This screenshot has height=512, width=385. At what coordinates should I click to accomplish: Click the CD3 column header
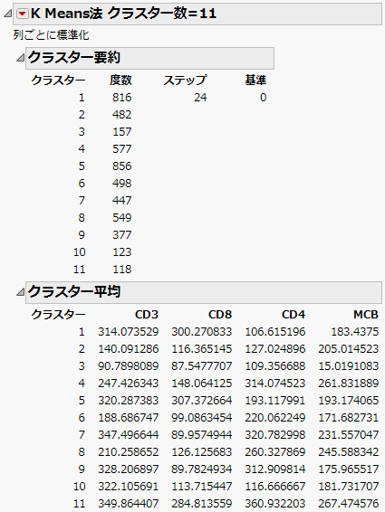147,315
